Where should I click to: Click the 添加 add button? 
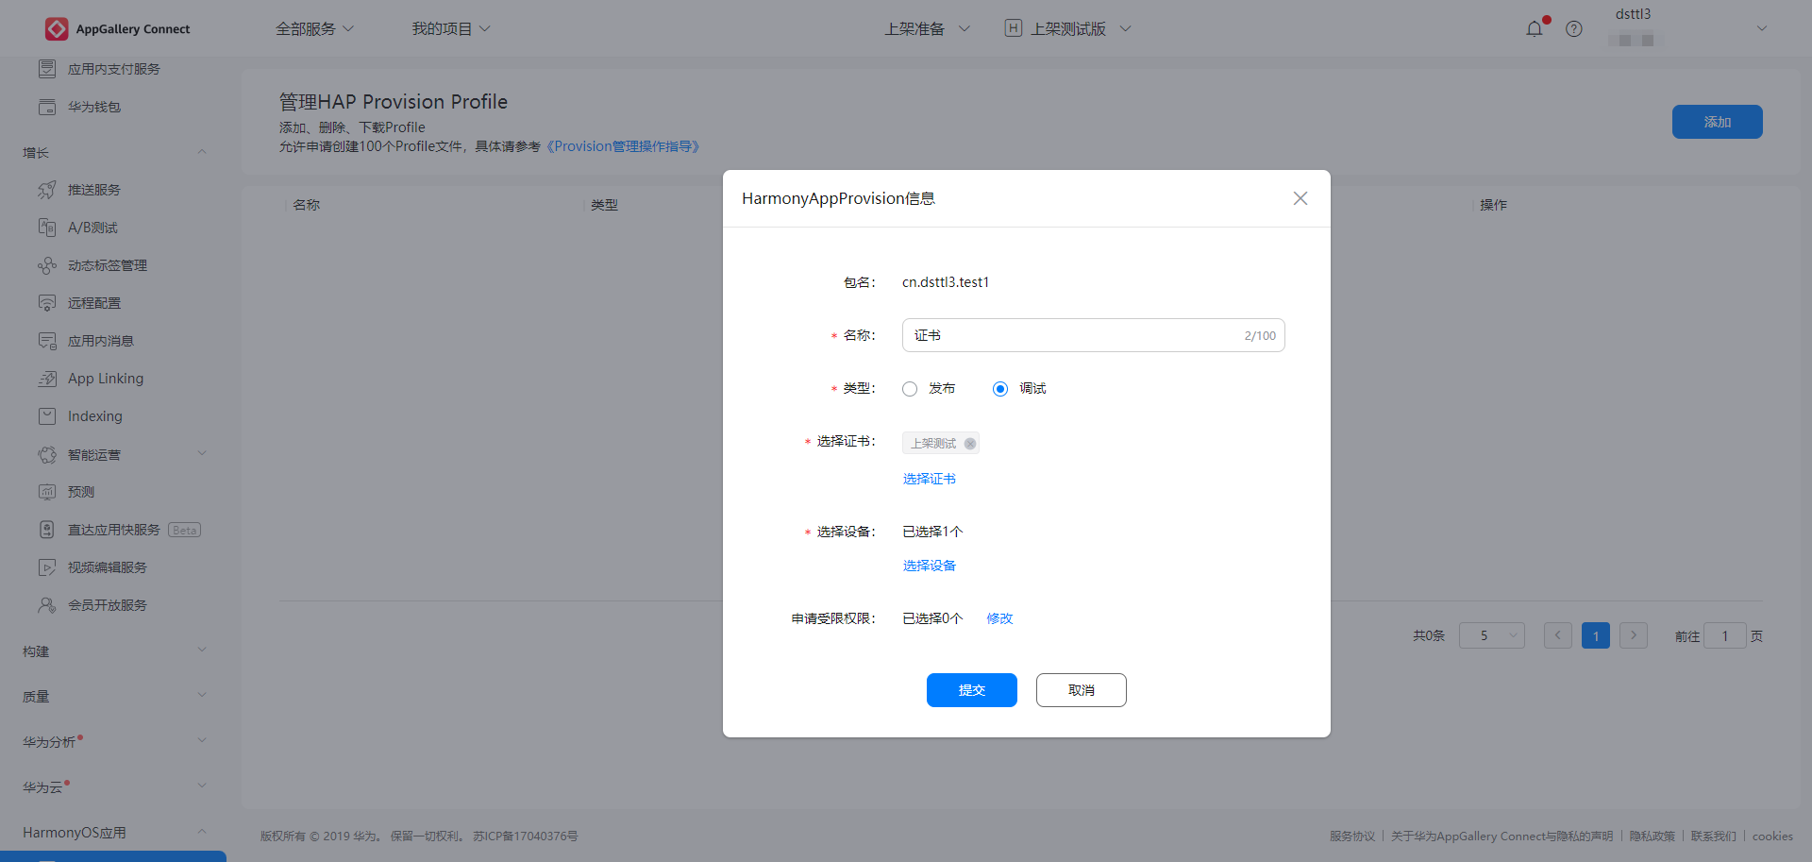click(1717, 122)
